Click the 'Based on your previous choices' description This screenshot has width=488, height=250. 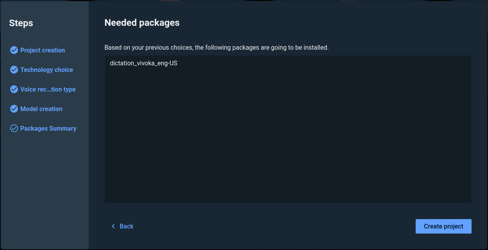tap(216, 48)
